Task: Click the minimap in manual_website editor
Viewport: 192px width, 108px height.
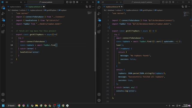Action: coord(90,13)
